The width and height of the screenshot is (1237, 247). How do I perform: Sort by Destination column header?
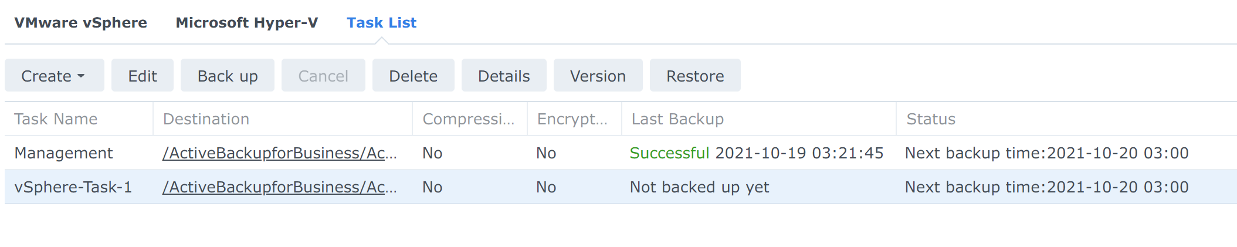(206, 119)
